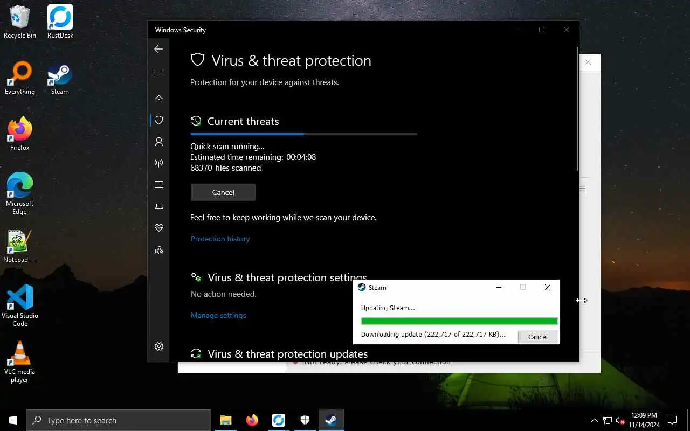Open Visual Studio Code desktop shortcut

[x=20, y=306]
